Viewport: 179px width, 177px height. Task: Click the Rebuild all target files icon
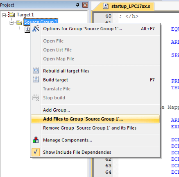[x=36, y=71]
